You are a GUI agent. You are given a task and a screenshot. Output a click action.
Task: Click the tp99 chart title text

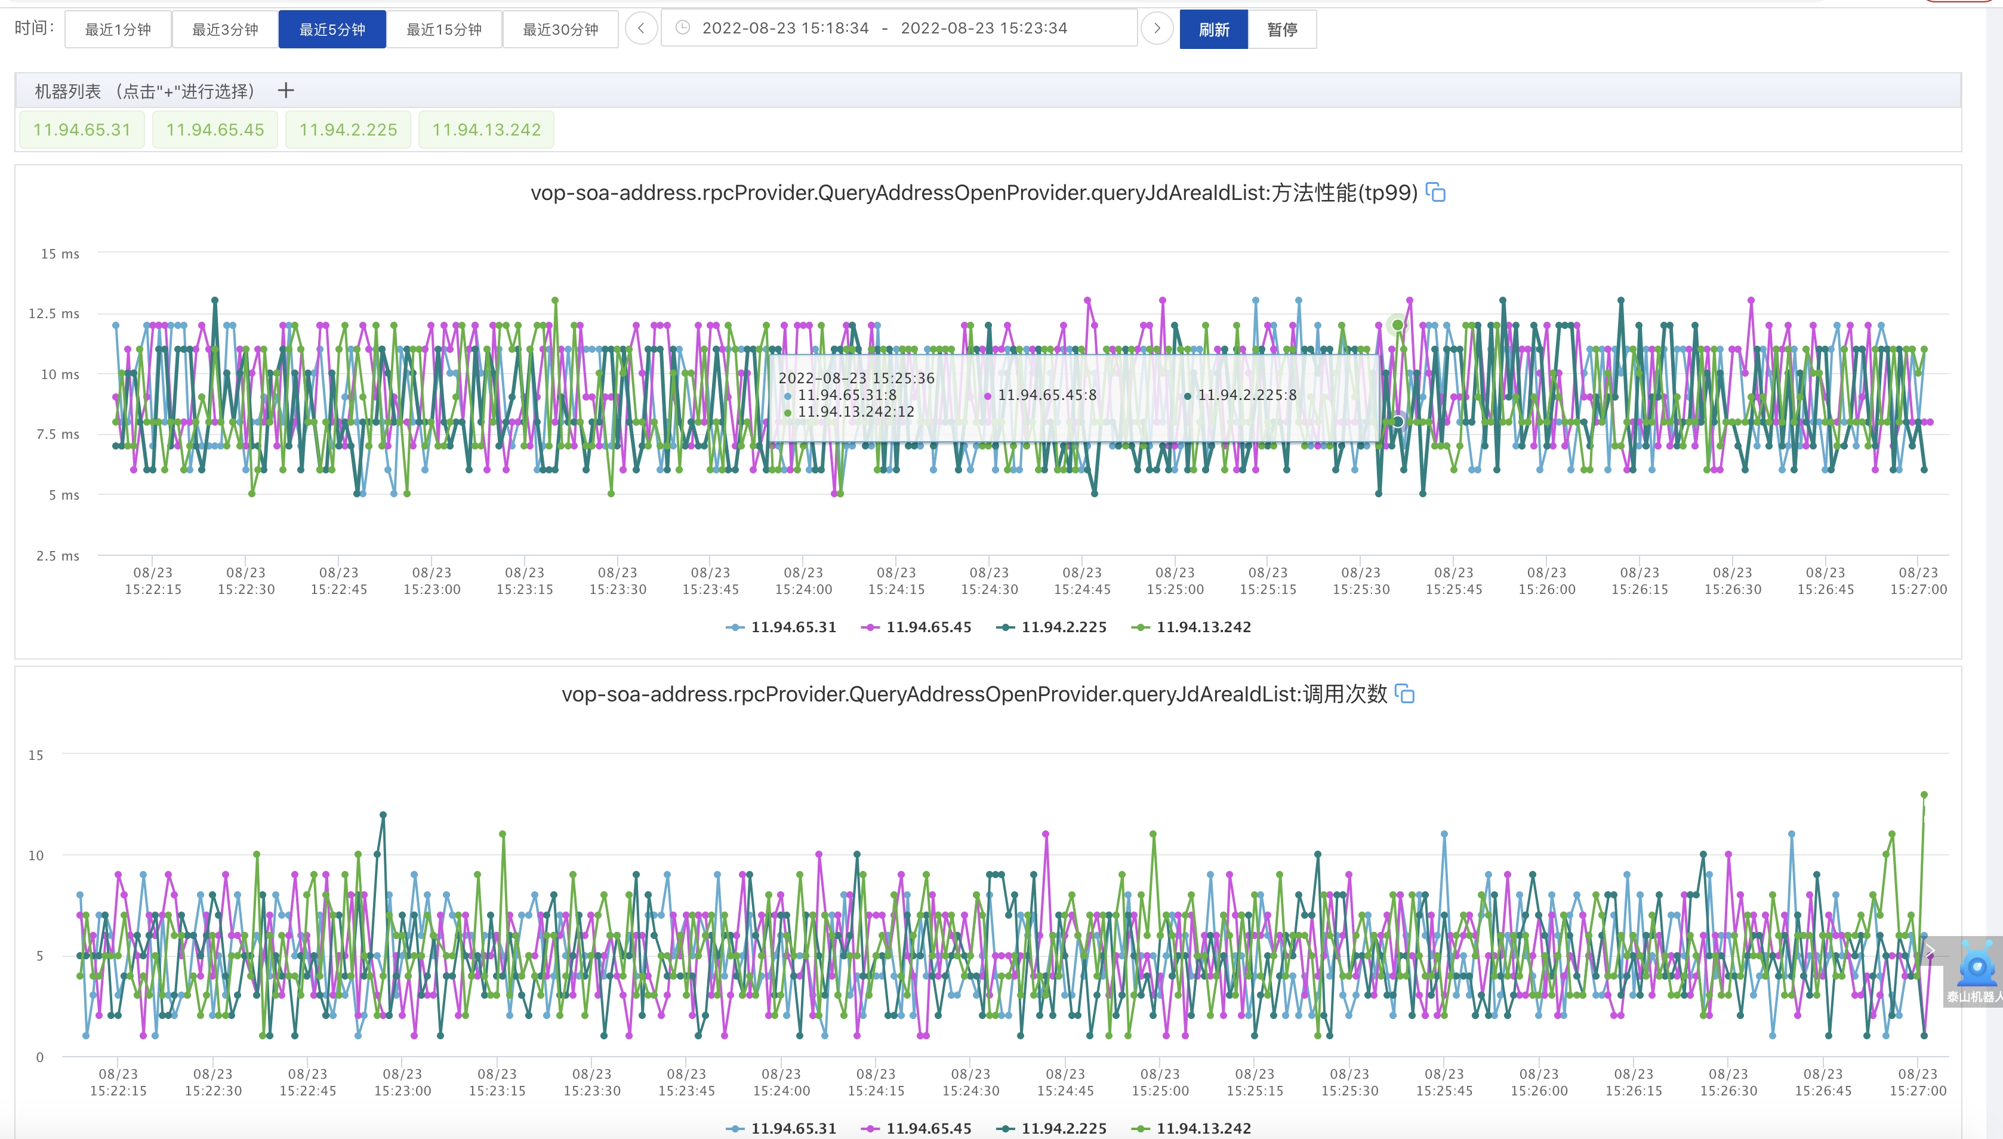[x=973, y=192]
